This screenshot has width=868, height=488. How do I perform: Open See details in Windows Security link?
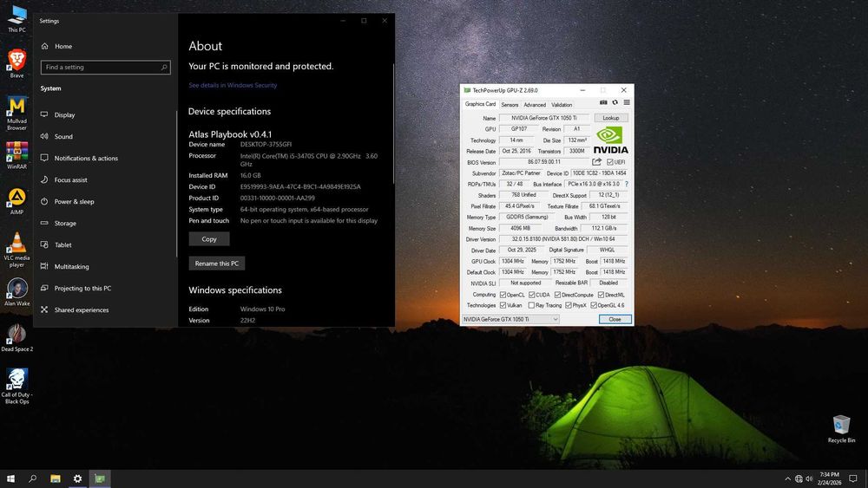coord(233,85)
